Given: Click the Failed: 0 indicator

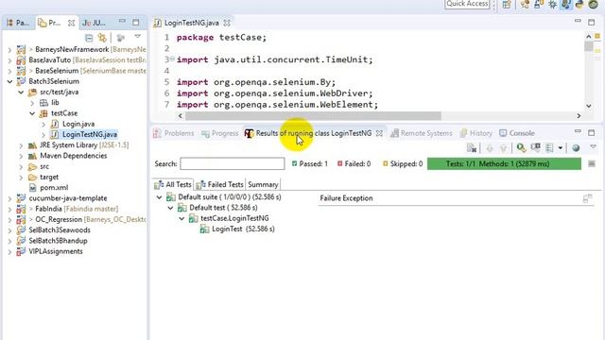Looking at the screenshot, I should (354, 163).
